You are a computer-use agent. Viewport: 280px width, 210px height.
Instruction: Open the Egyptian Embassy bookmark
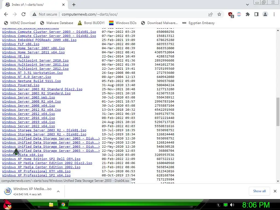coord(198,23)
